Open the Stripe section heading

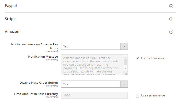(10, 19)
